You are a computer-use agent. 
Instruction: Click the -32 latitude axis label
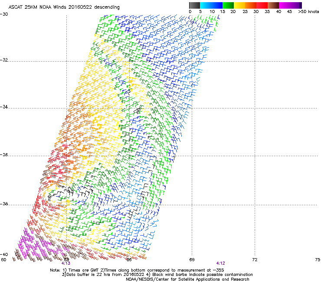[4, 60]
